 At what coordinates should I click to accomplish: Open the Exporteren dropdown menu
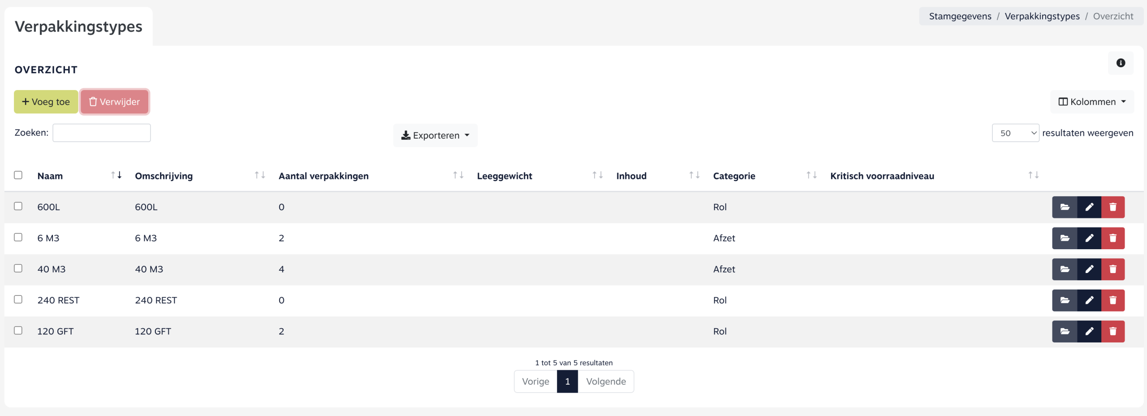click(435, 135)
